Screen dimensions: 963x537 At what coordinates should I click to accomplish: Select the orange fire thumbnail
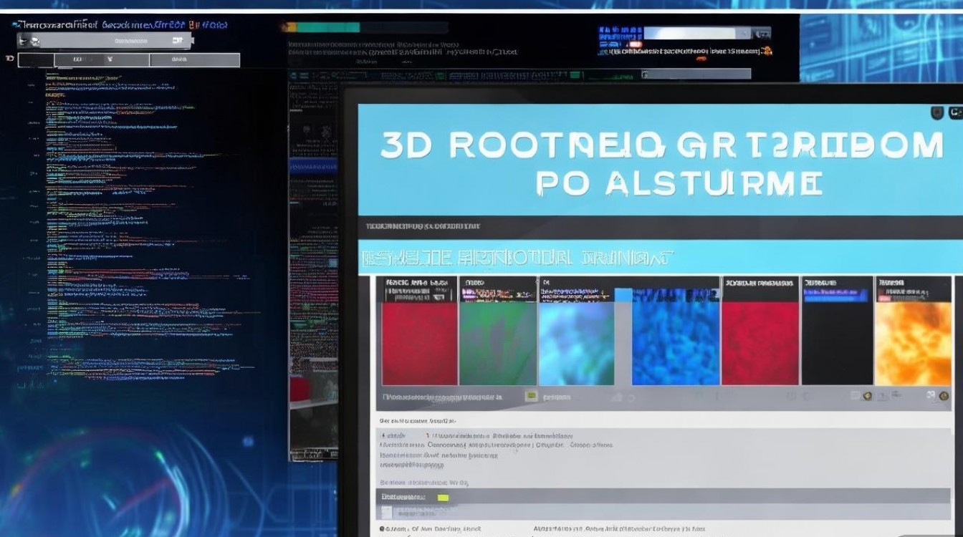click(913, 343)
